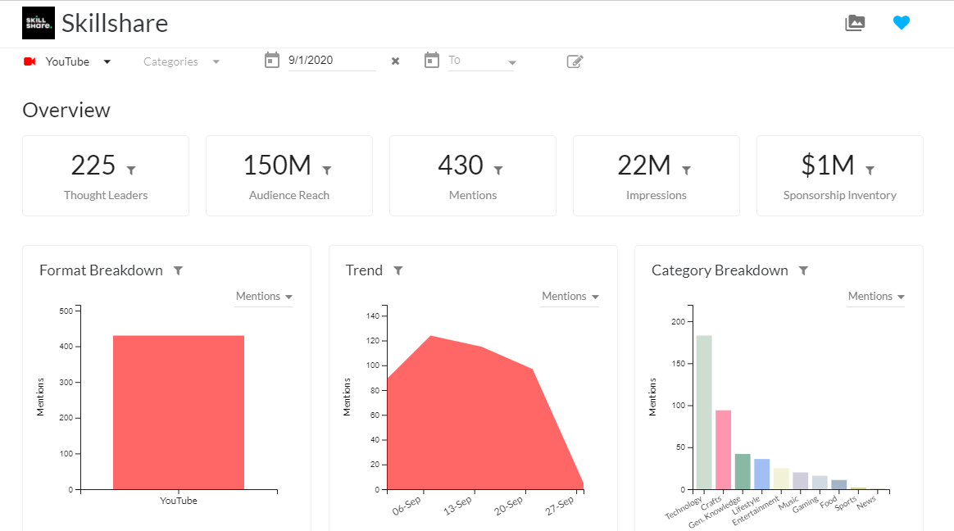Click the Audience Reach card label
Viewport: 954px width, 531px height.
(x=289, y=195)
